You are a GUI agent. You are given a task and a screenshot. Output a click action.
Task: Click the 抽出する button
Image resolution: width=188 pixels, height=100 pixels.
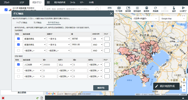click(101, 88)
